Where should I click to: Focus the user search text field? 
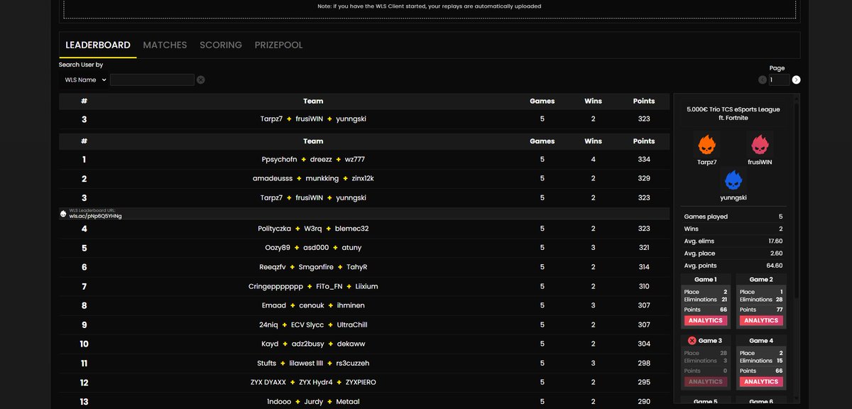152,80
